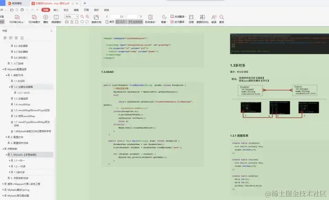Toggle 双页 two-page view
The height and width of the screenshot is (200, 329).
pyautogui.click(x=122, y=22)
